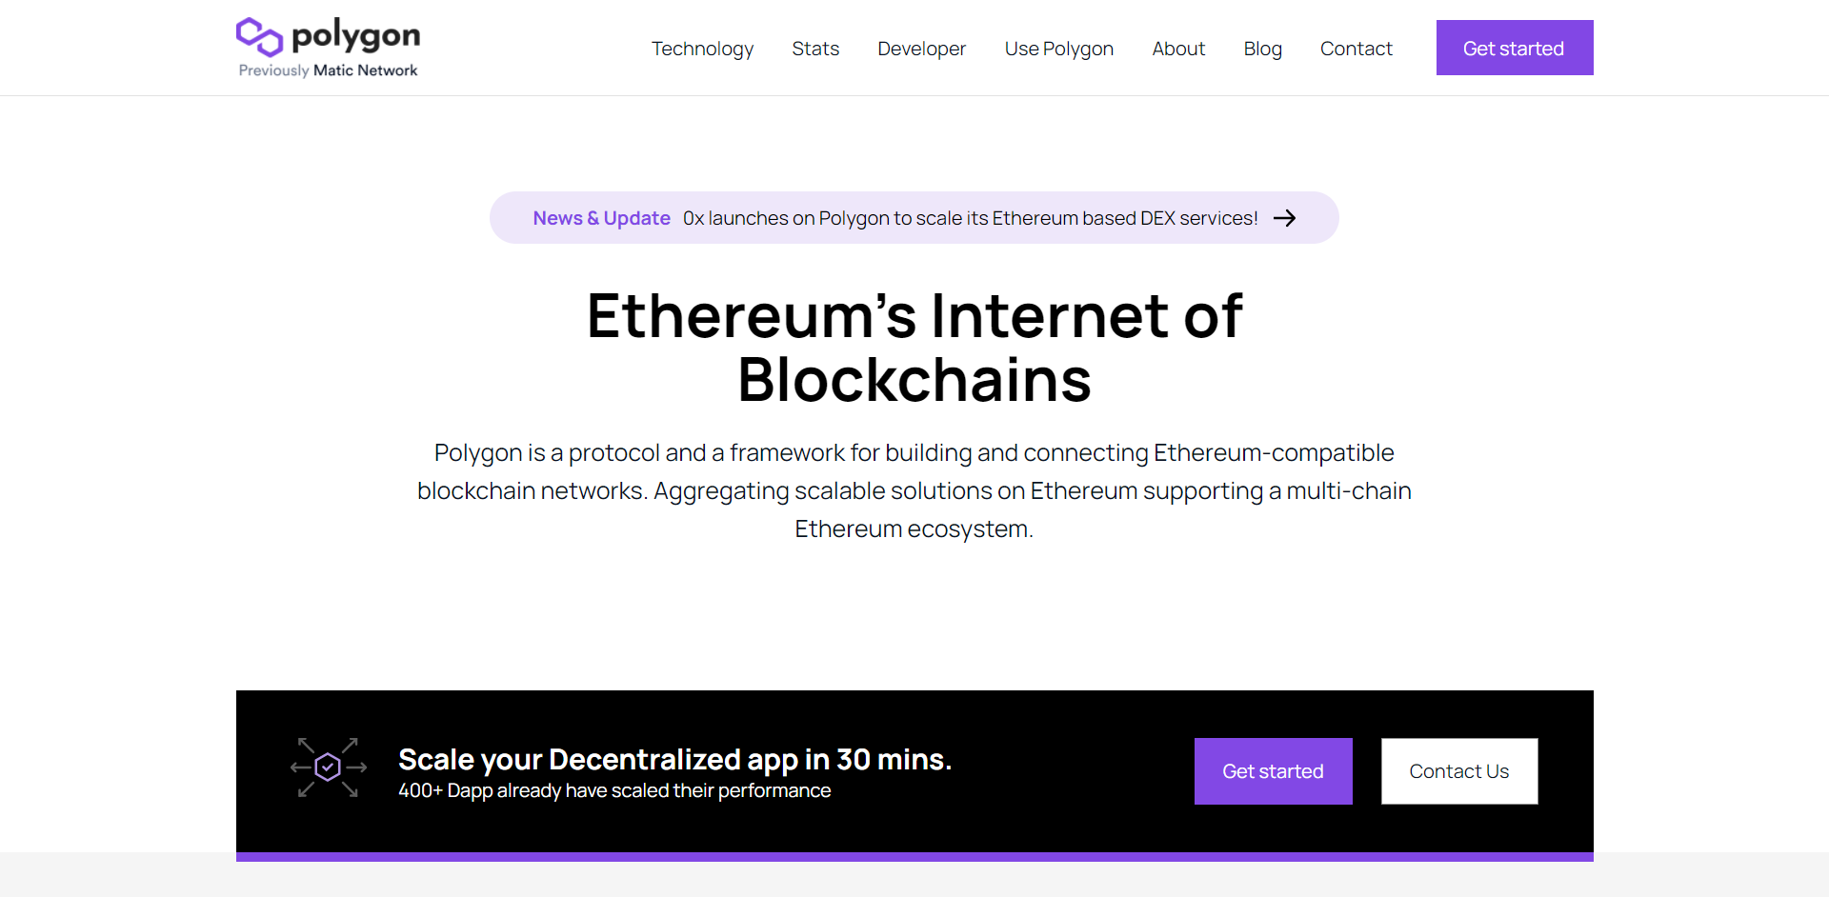
Task: Open the About page
Action: tap(1178, 49)
